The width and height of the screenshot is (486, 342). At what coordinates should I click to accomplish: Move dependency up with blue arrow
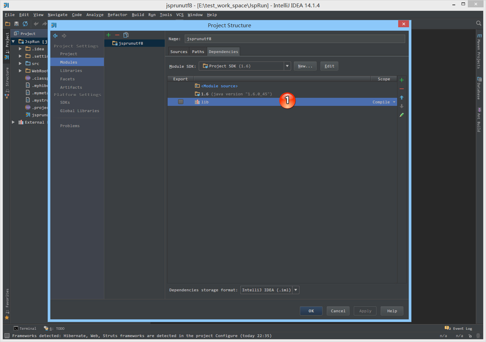(x=402, y=97)
